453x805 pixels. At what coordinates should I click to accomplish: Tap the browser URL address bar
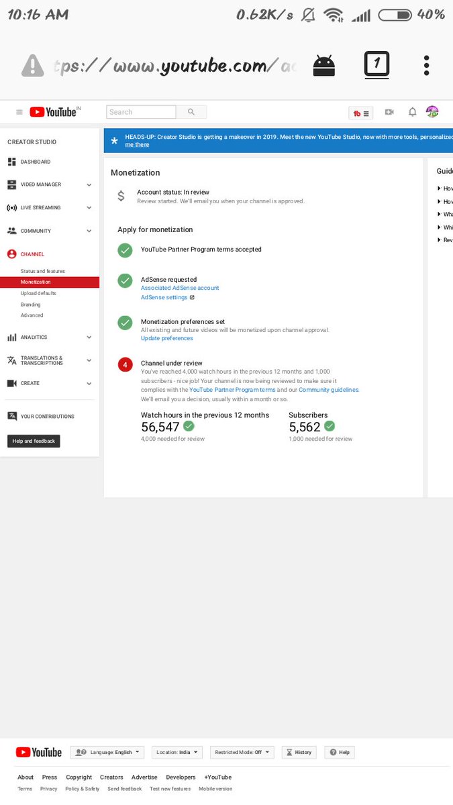pyautogui.click(x=174, y=66)
